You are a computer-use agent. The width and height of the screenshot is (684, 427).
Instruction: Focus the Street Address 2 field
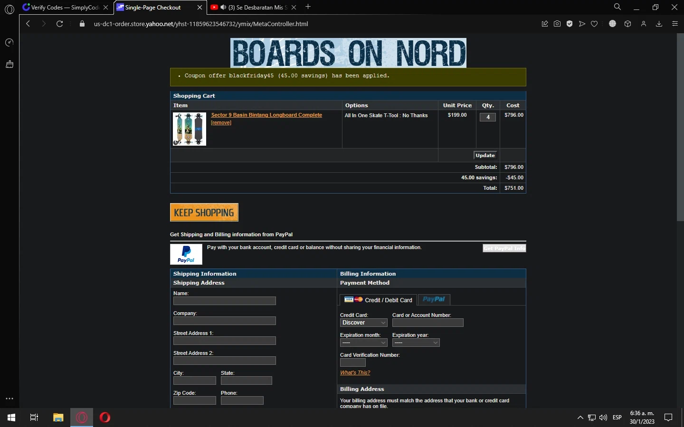[225, 361]
